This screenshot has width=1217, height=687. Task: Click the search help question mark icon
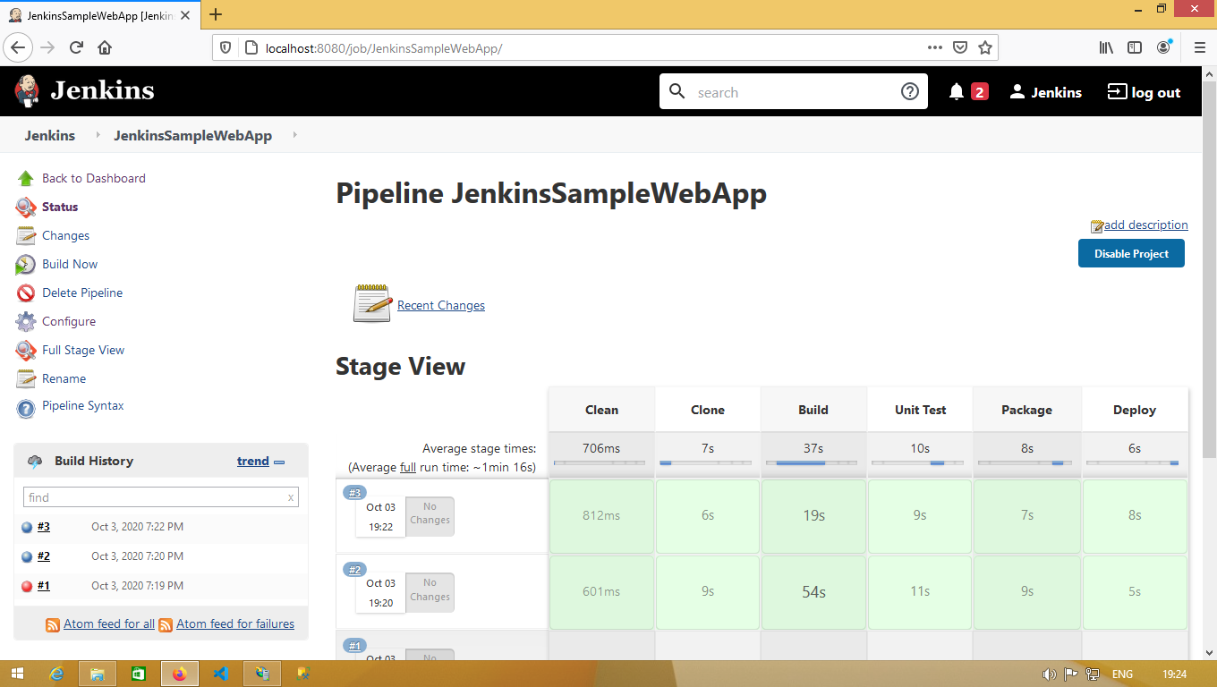coord(910,91)
